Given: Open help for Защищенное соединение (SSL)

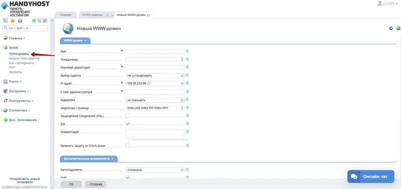Looking at the screenshot, I should pyautogui.click(x=187, y=116).
